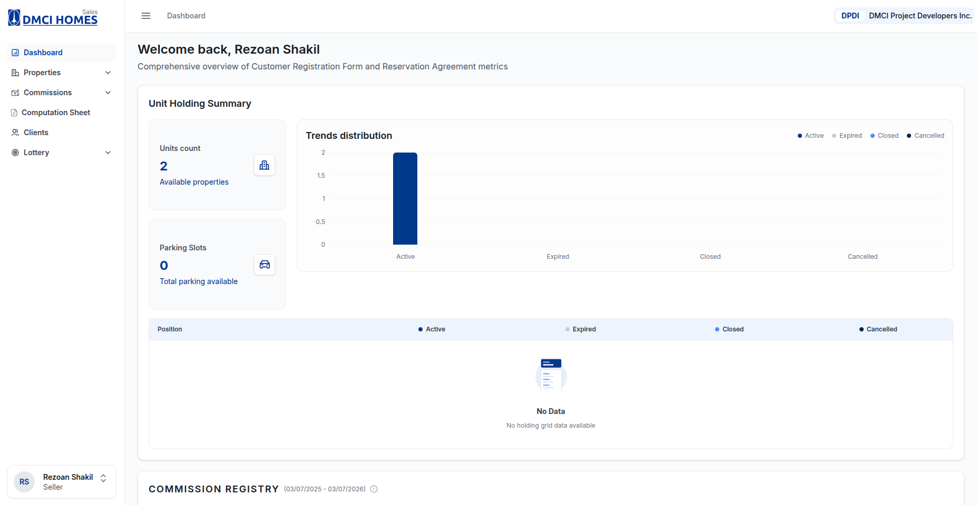Open Clients in the sidebar

coord(62,133)
